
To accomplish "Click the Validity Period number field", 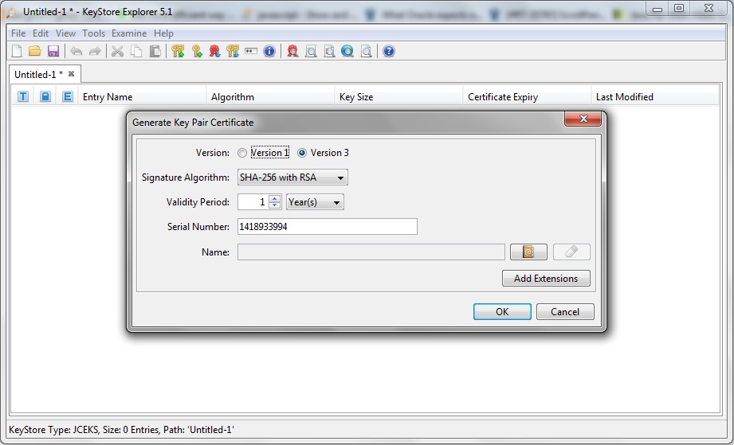I will click(x=253, y=202).
